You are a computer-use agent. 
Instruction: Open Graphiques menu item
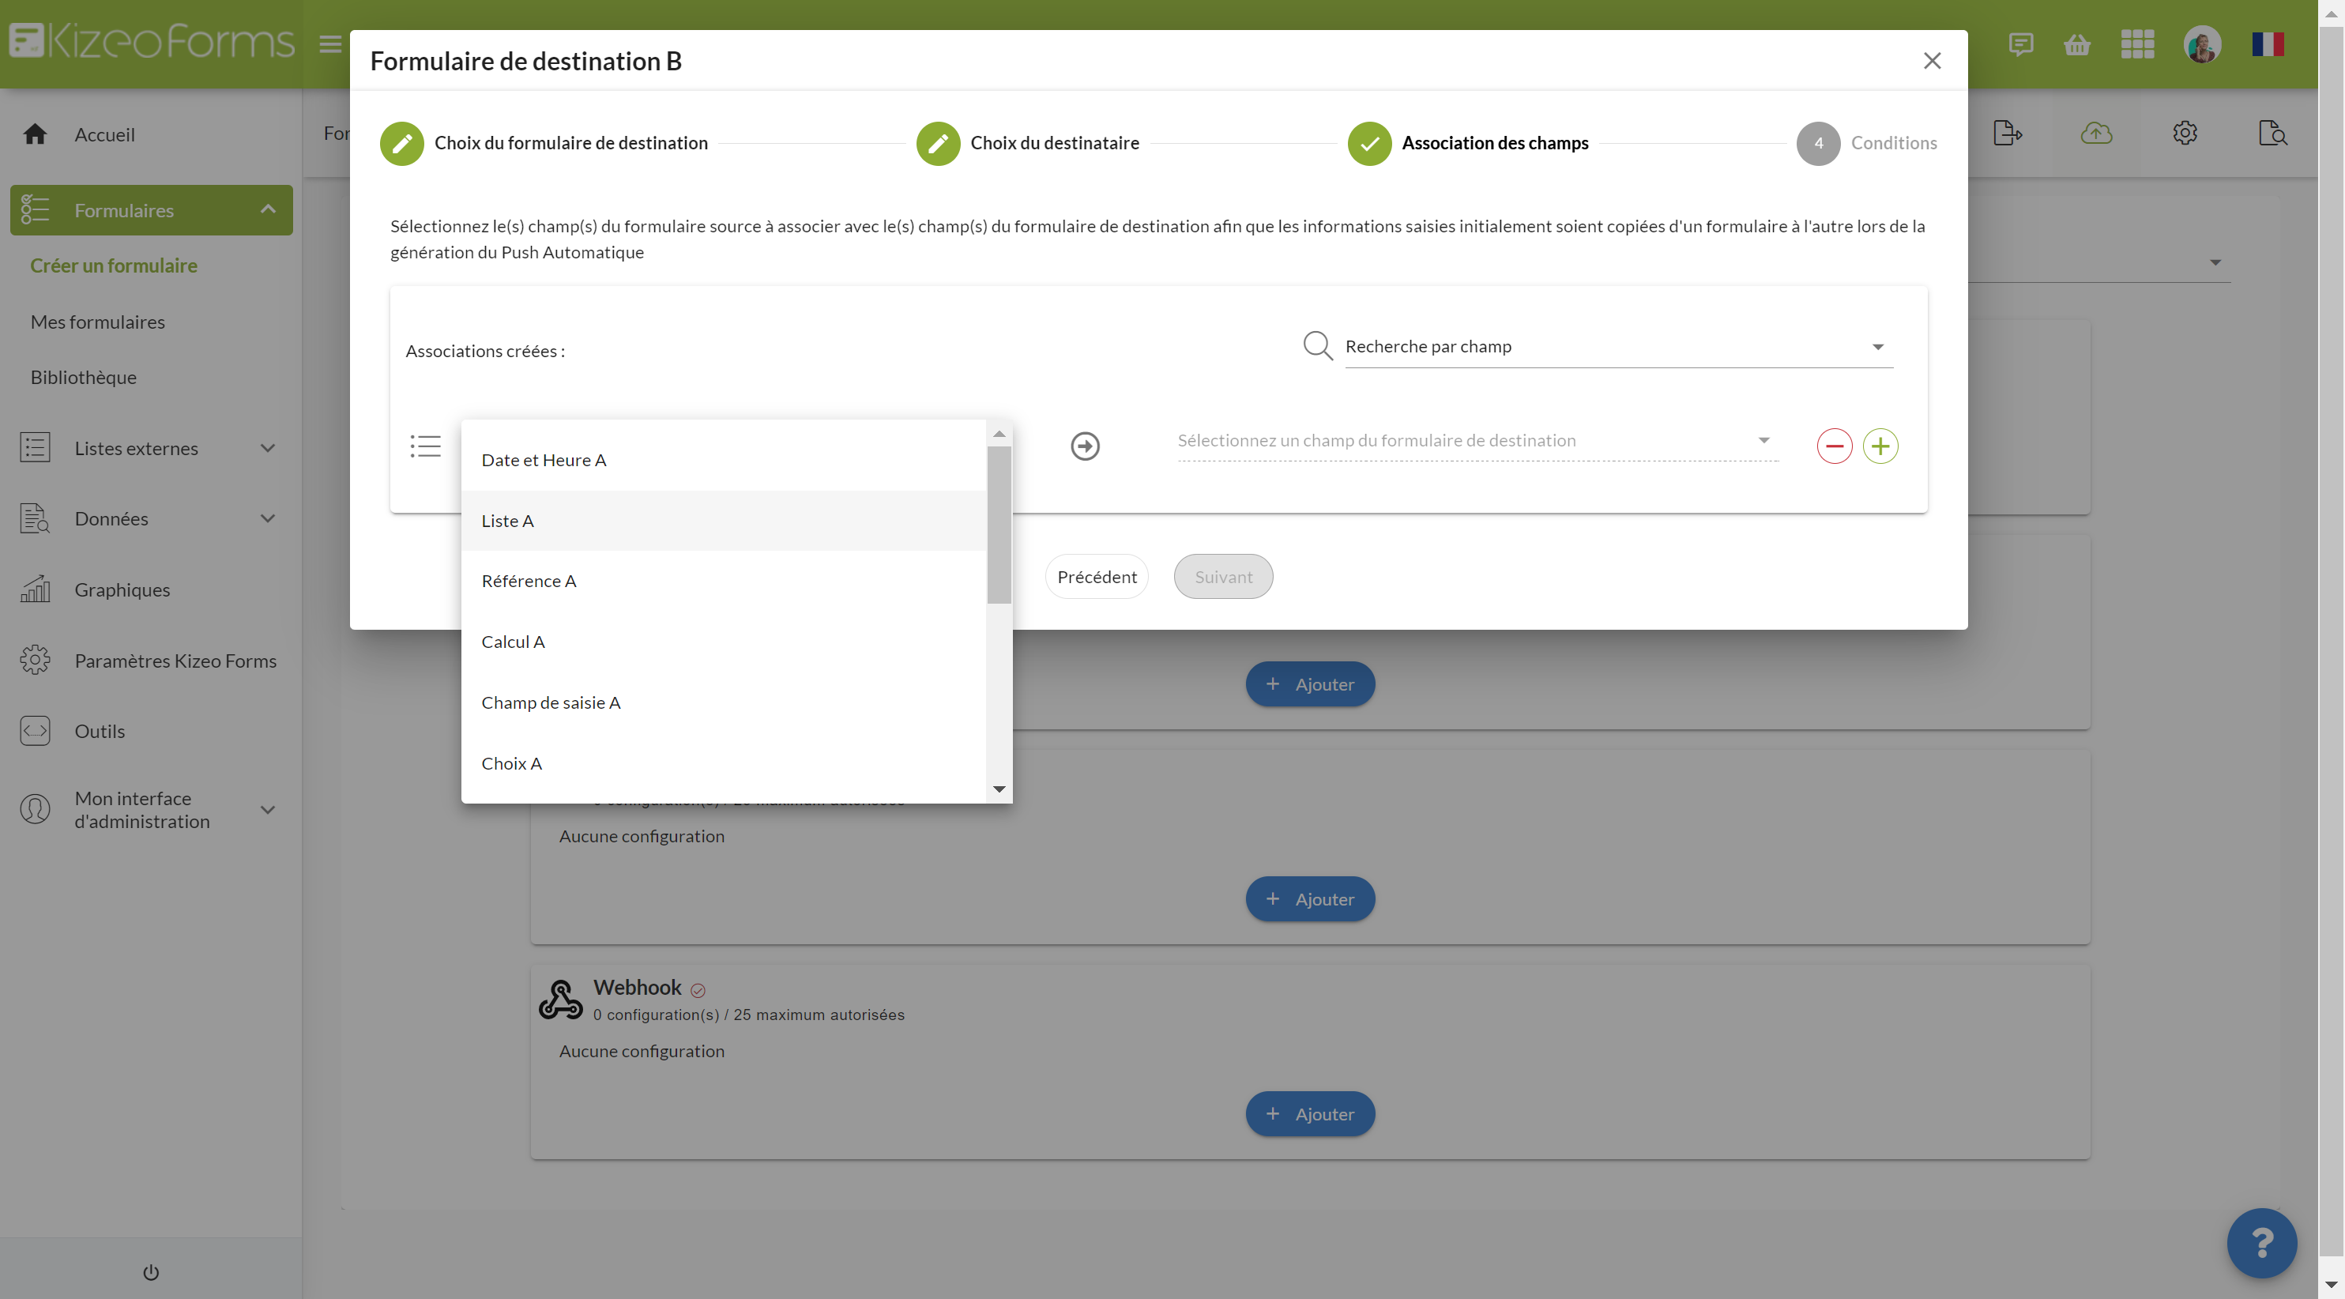[x=122, y=589]
